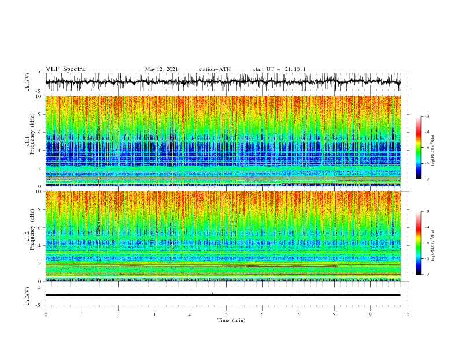Click the "-3" label on ch.1 color scale
The height and width of the screenshot is (353, 458).
[426, 116]
